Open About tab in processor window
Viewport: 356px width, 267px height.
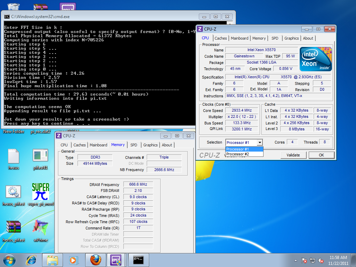(x=308, y=38)
